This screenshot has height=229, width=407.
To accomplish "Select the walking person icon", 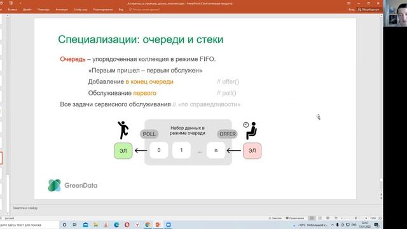I will coord(123,130).
